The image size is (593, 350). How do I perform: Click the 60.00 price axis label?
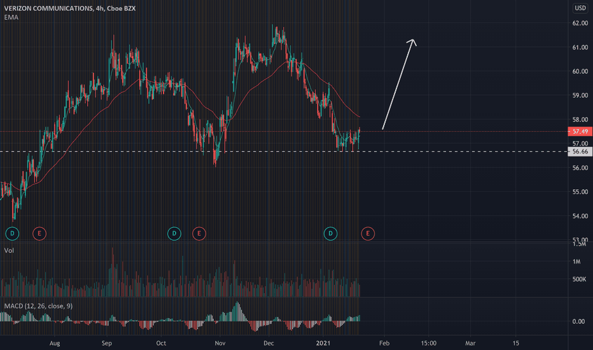(x=580, y=71)
